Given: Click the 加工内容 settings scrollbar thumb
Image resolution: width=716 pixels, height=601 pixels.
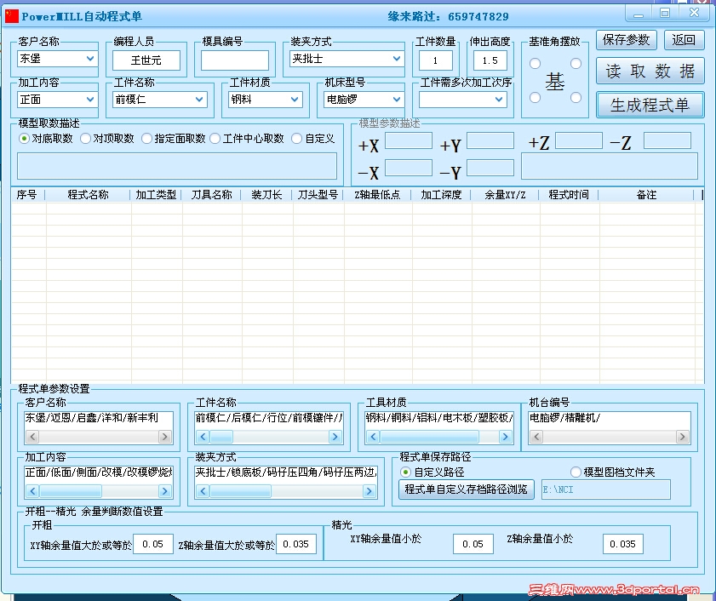Looking at the screenshot, I should point(71,491).
